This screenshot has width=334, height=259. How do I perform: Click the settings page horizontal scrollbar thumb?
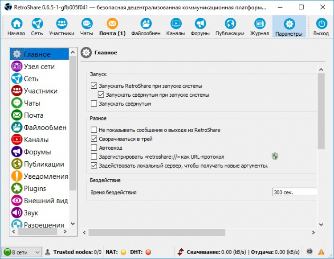pos(157,233)
